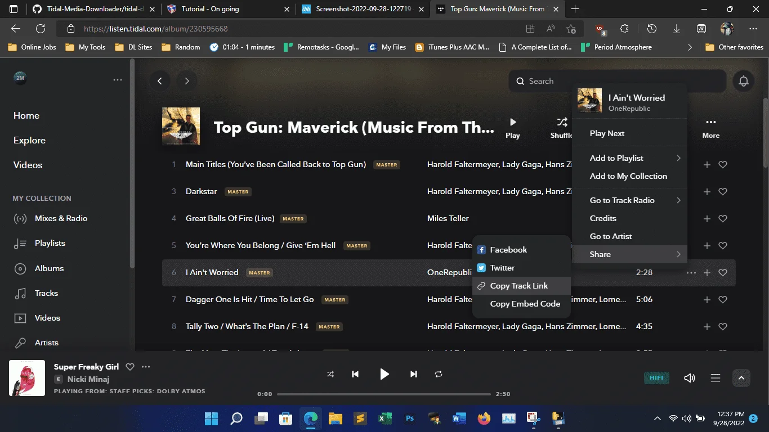
Task: Favorite Darkstar with the heart
Action: [x=723, y=192]
